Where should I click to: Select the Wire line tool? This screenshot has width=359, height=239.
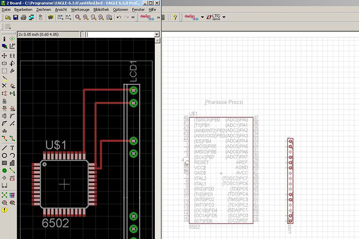click(x=4, y=148)
